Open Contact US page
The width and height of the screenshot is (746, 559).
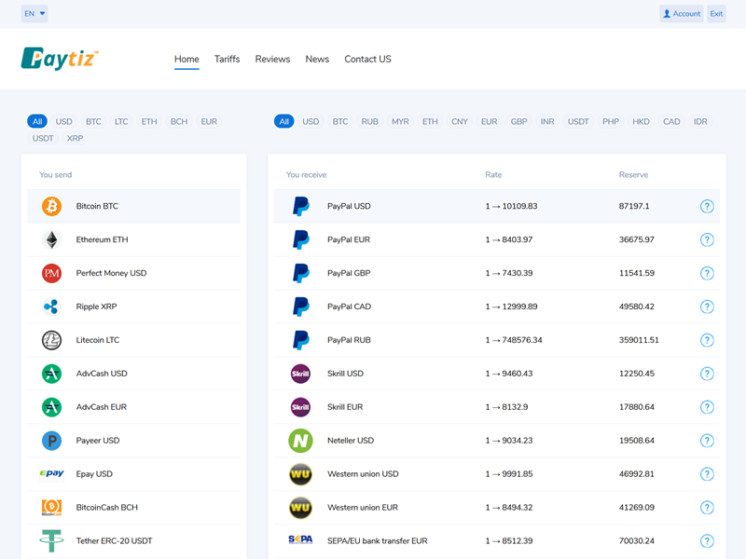[367, 59]
